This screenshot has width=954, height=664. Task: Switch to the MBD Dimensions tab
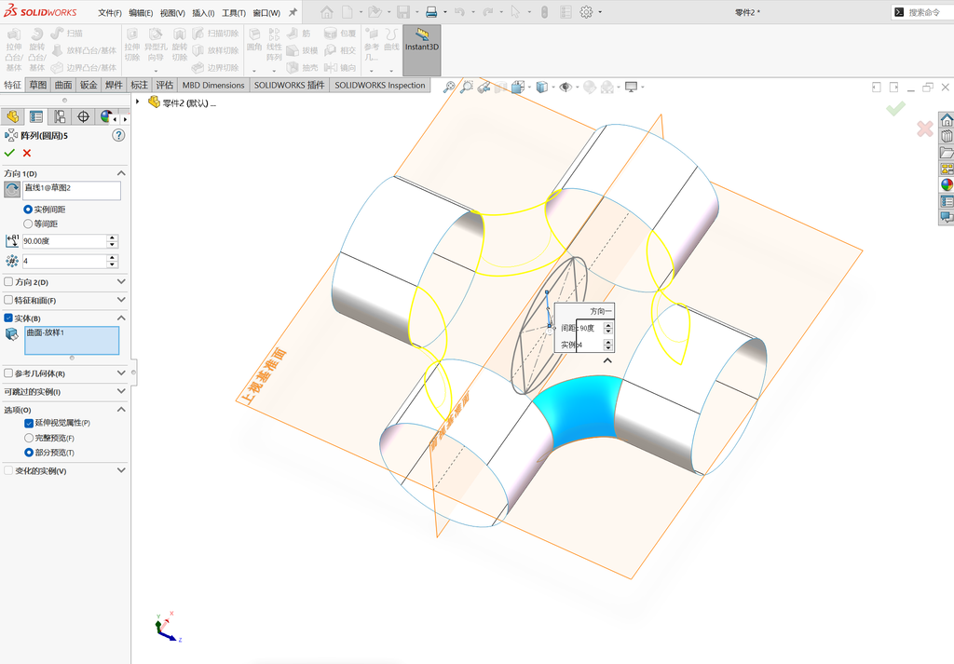(213, 85)
